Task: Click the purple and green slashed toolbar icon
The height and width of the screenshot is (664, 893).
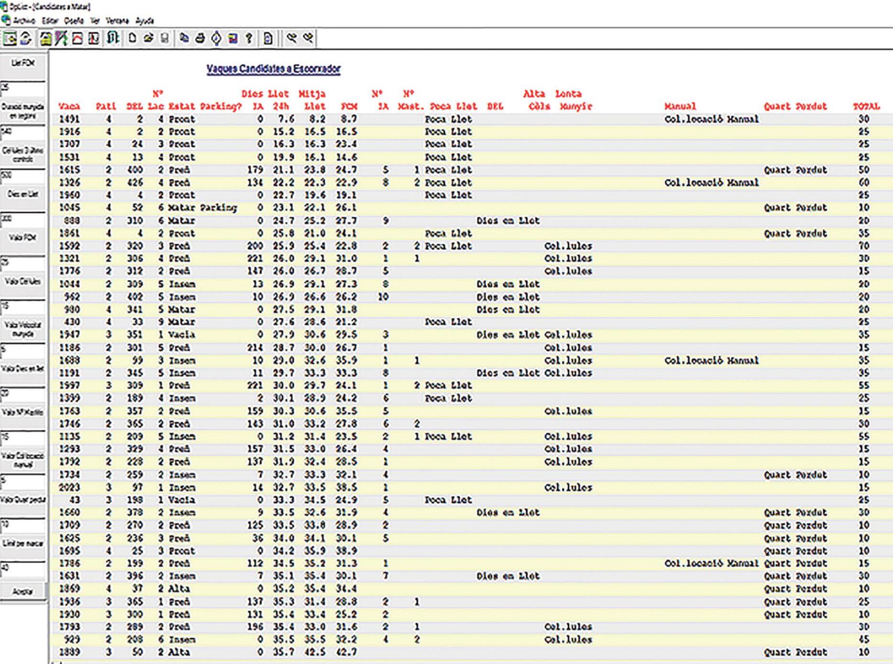Action: coord(61,38)
